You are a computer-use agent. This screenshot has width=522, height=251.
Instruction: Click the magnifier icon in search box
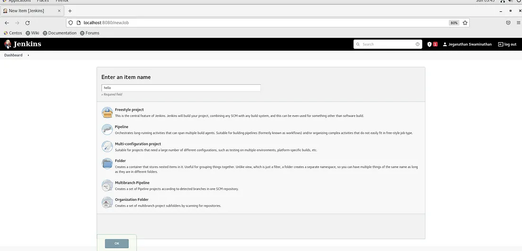[358, 44]
